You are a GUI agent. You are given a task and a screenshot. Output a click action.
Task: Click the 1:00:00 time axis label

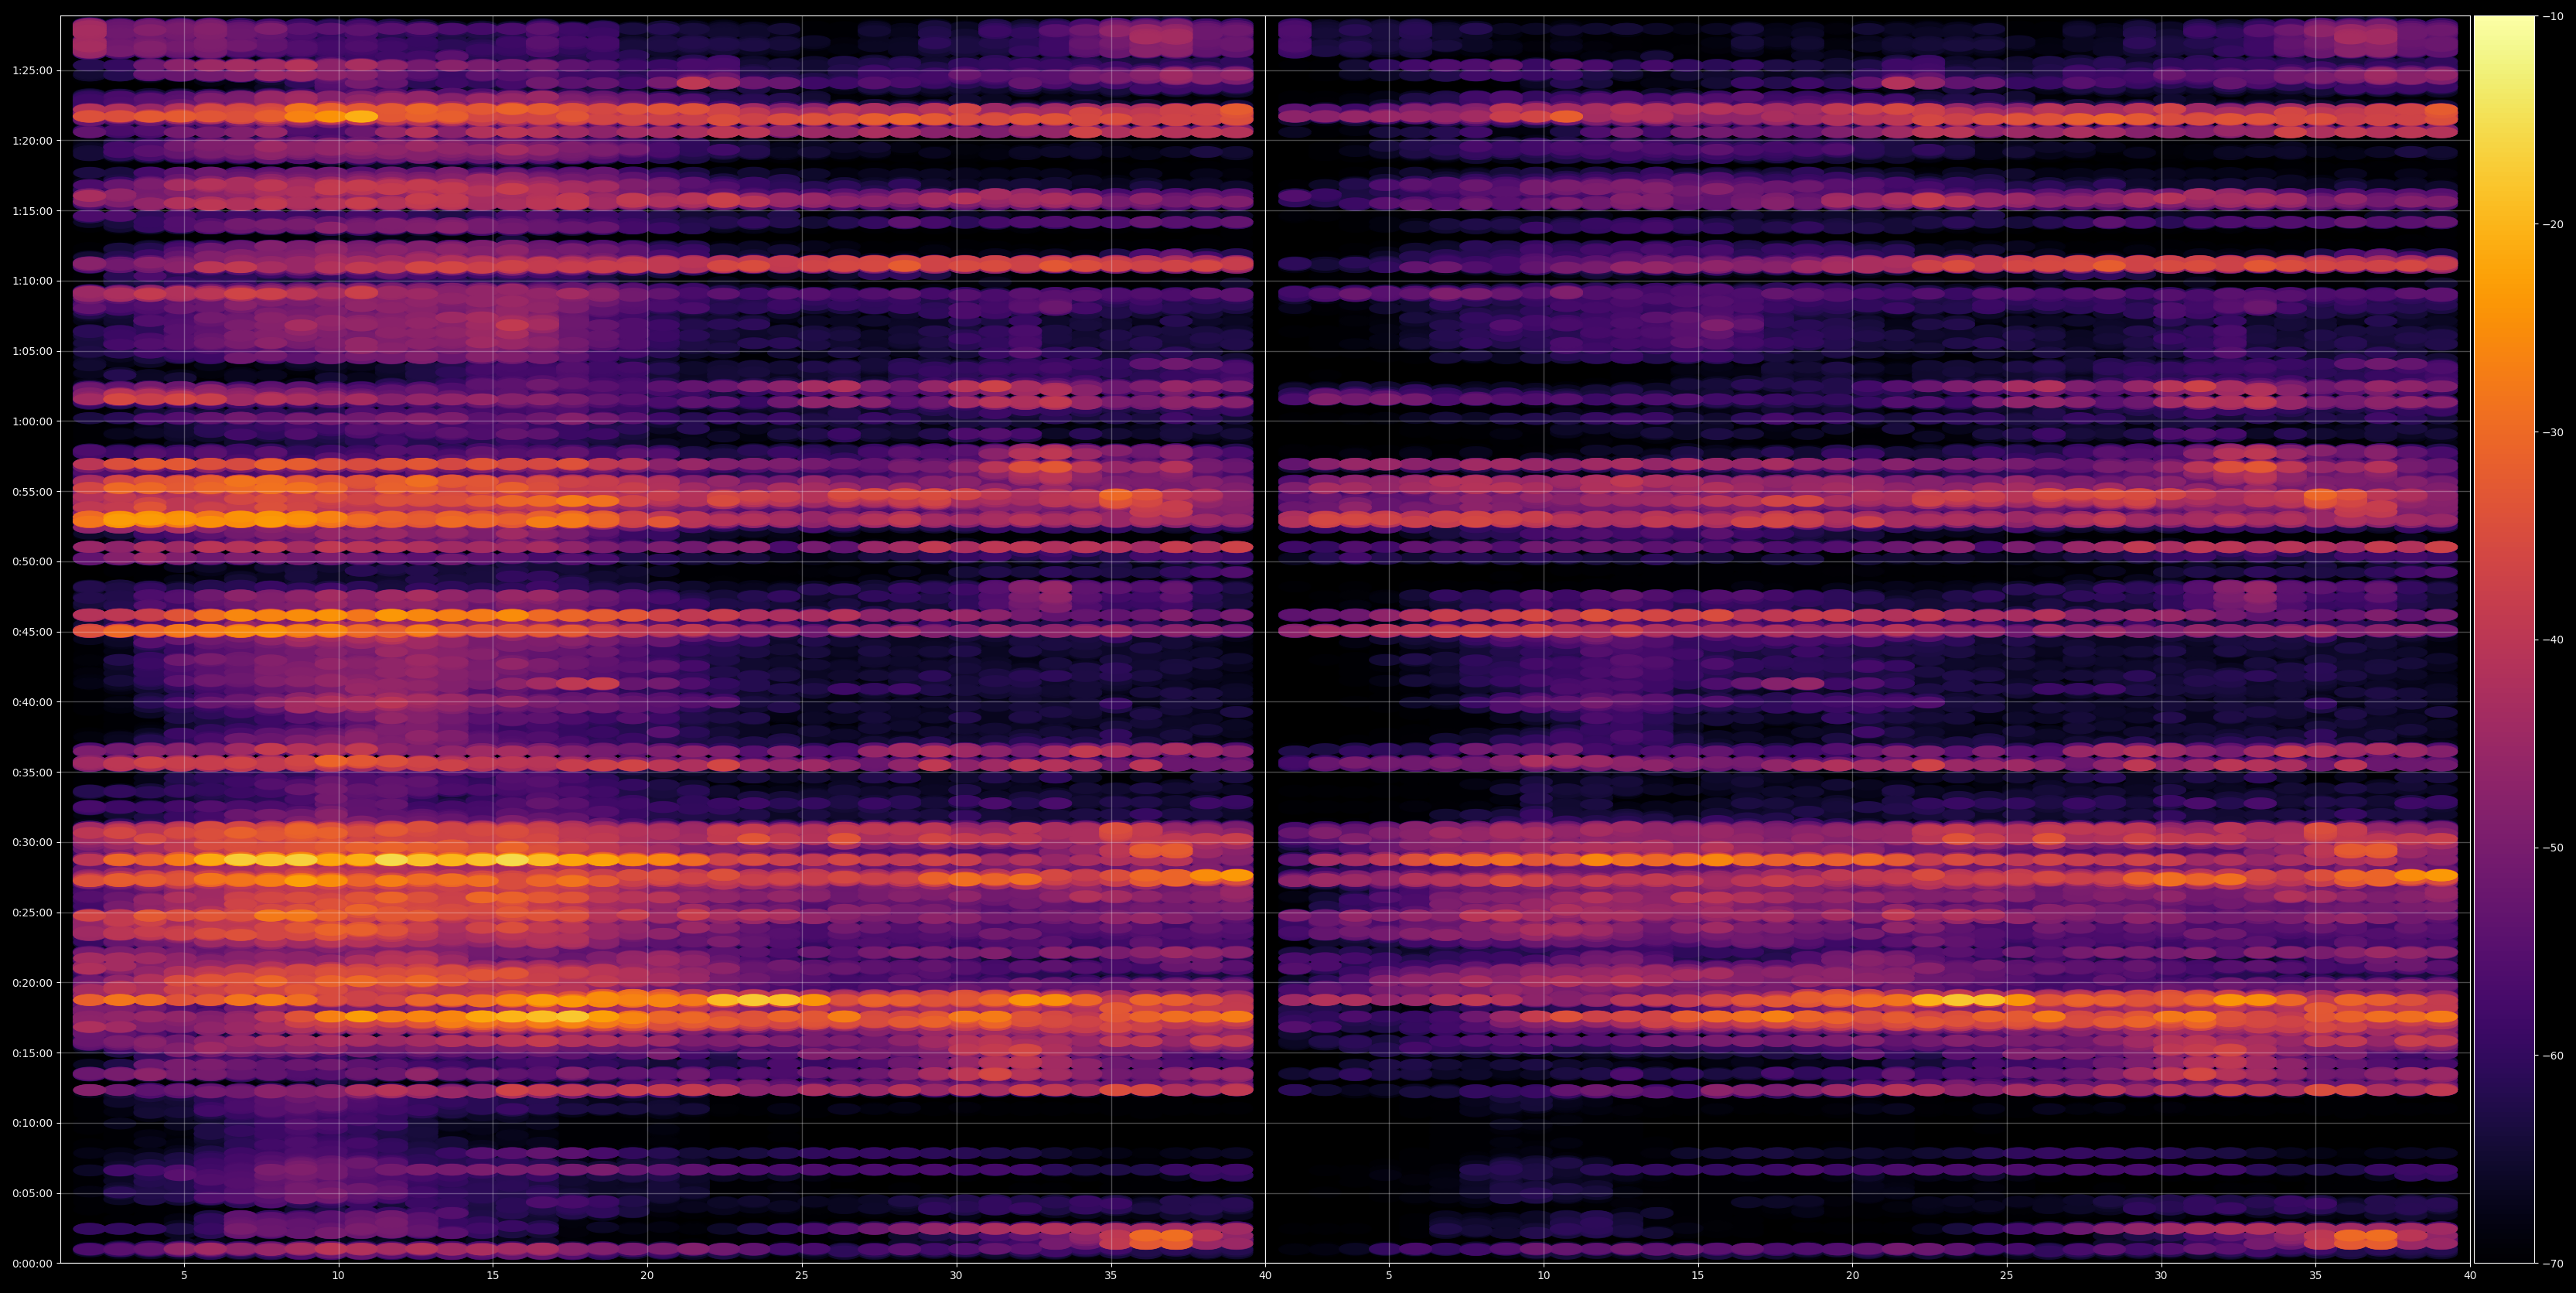[x=32, y=422]
